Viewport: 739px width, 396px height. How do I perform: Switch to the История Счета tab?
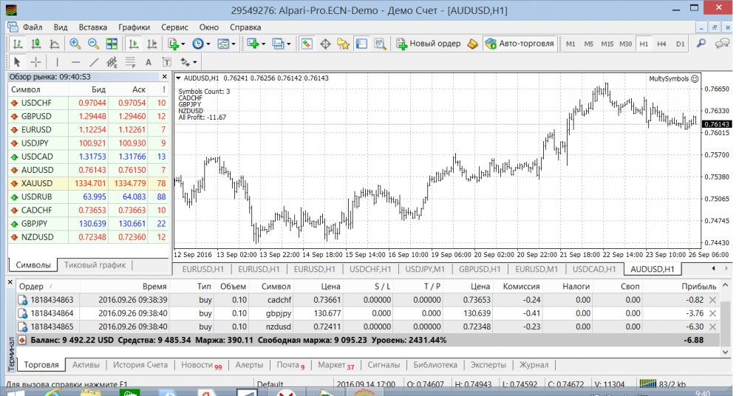click(140, 365)
